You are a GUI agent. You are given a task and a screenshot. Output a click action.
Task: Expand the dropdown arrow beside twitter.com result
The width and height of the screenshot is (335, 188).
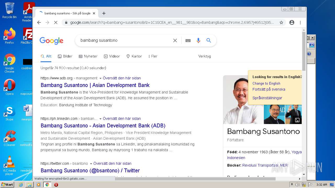pyautogui.click(x=91, y=164)
